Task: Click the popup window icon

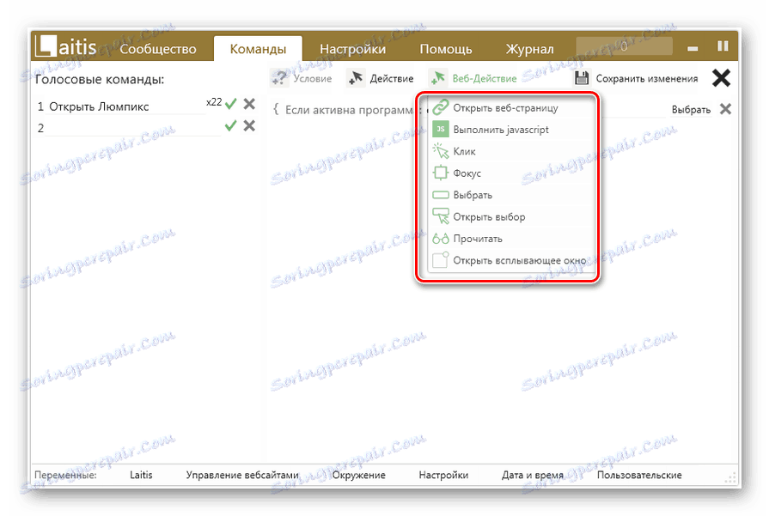Action: pyautogui.click(x=441, y=259)
